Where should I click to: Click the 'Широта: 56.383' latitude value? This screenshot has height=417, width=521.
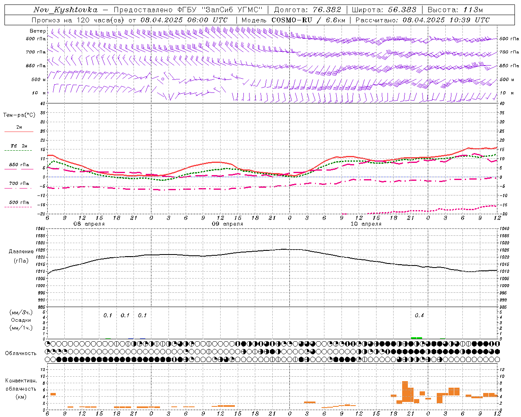click(x=384, y=10)
